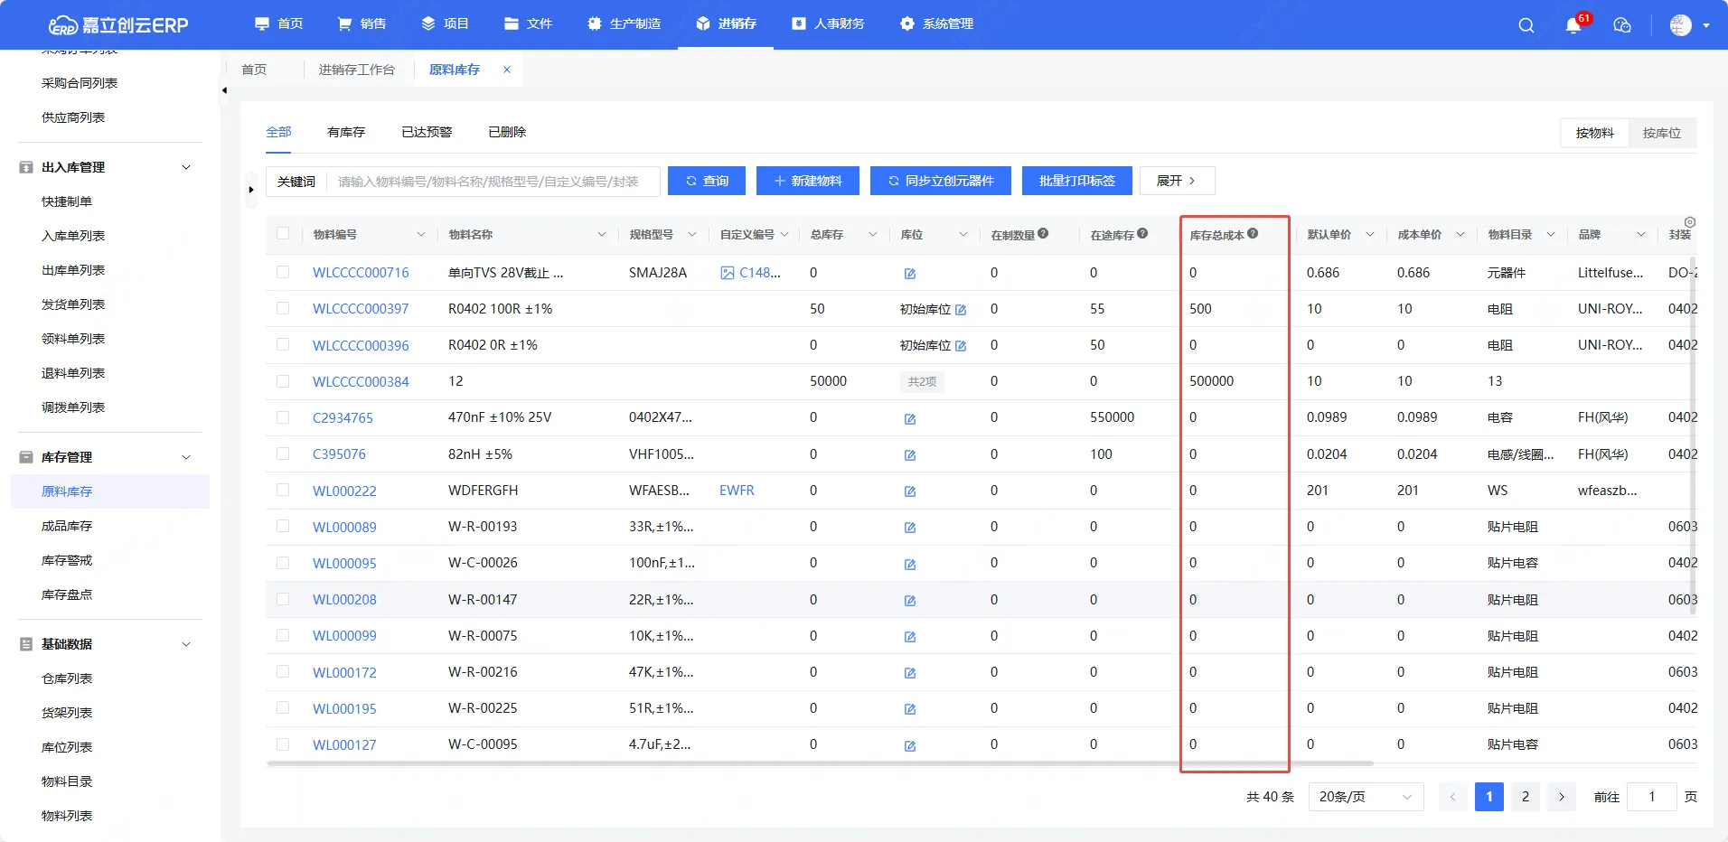
Task: Open the 20条/页 page size dropdown
Action: tap(1365, 797)
